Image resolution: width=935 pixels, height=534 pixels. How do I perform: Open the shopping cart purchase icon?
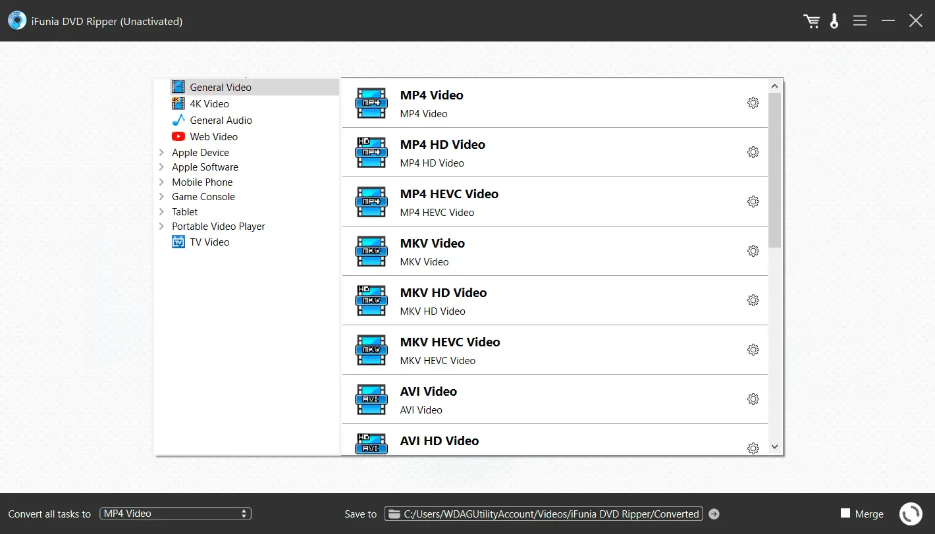[x=811, y=21]
